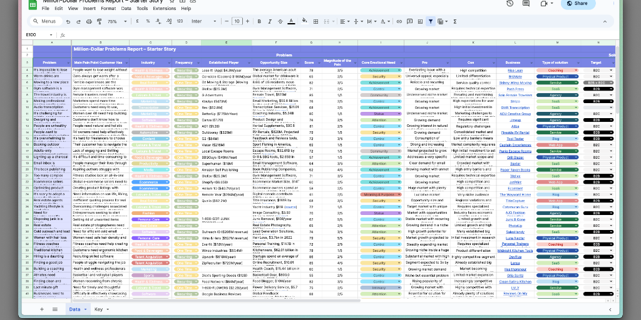This screenshot has height=320, width=641.
Task: Decrease font size with the minus button
Action: click(x=227, y=21)
